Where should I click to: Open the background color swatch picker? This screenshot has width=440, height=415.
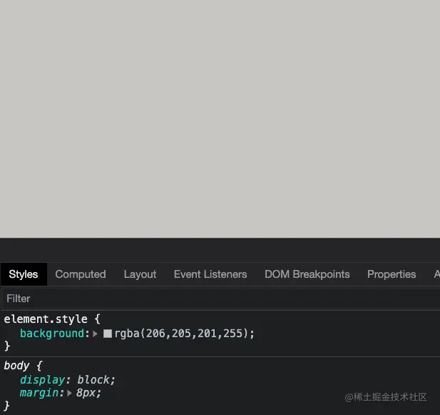pos(108,334)
